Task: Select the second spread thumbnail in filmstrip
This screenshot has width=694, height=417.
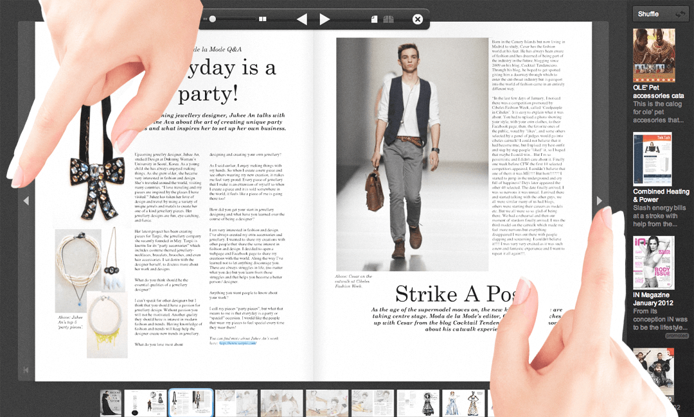Action: click(146, 403)
